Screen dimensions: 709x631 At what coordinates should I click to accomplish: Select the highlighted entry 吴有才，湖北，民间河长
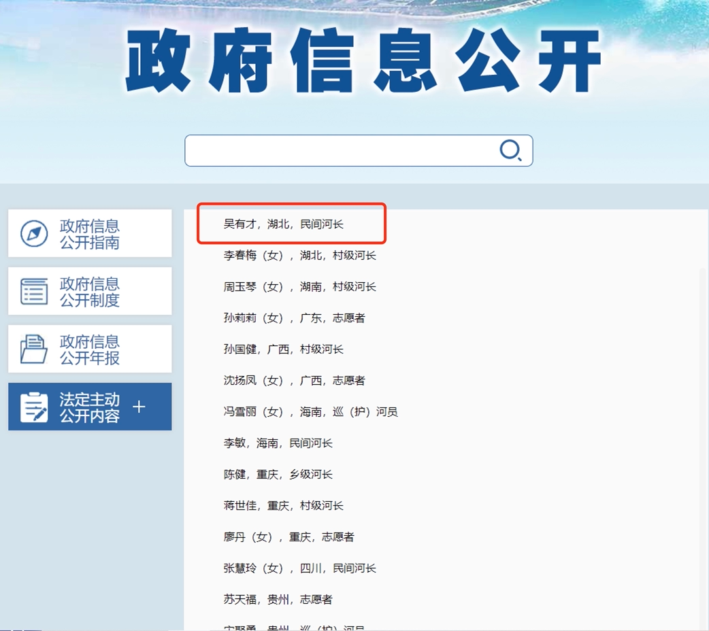pos(284,224)
